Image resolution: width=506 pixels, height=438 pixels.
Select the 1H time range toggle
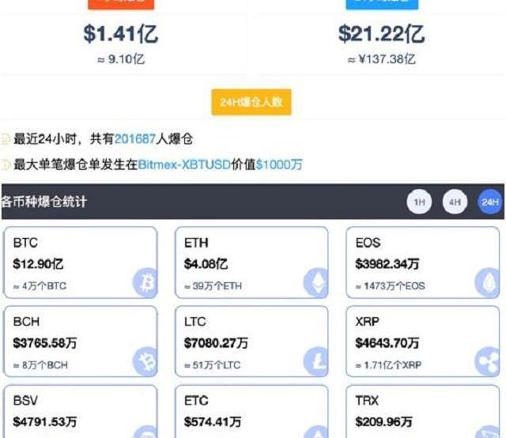point(419,202)
